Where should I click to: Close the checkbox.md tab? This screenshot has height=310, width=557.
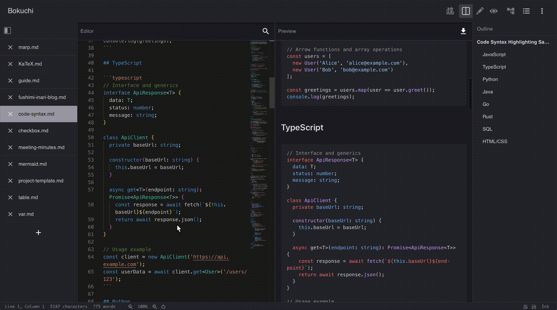(10, 131)
